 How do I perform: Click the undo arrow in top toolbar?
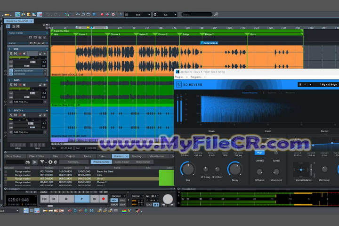pyautogui.click(x=48, y=15)
